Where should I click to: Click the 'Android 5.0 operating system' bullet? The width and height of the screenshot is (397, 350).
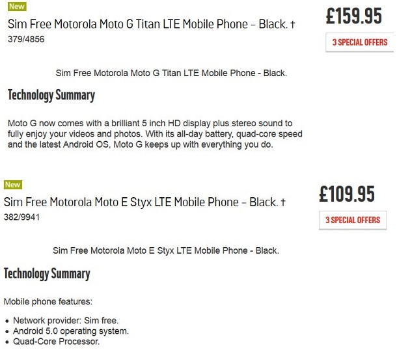pyautogui.click(x=71, y=330)
